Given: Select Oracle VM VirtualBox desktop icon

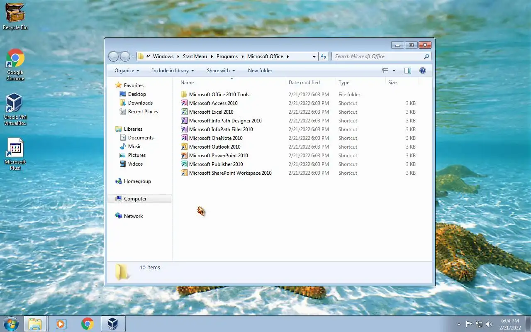Looking at the screenshot, I should pos(15,110).
